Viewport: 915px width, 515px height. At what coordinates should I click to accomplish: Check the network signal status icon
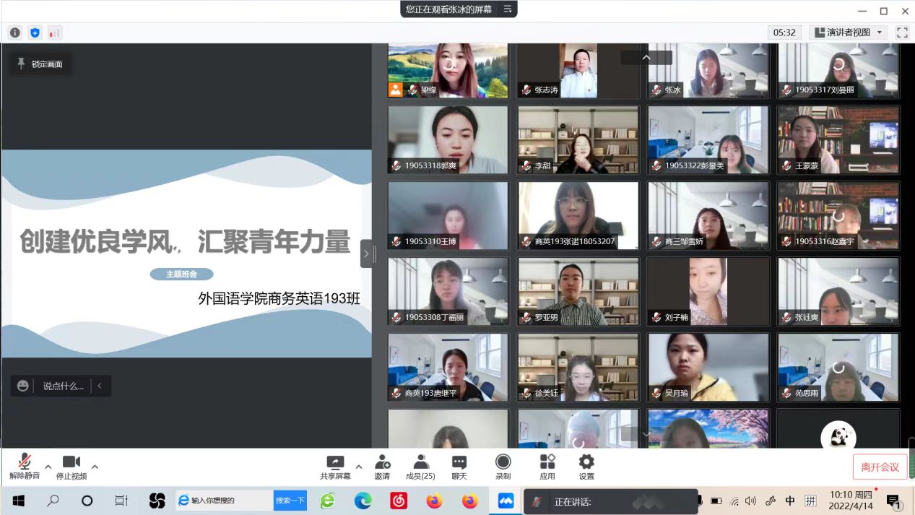point(55,33)
